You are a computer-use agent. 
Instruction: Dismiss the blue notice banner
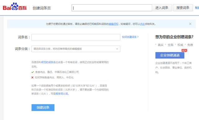pos(190,24)
